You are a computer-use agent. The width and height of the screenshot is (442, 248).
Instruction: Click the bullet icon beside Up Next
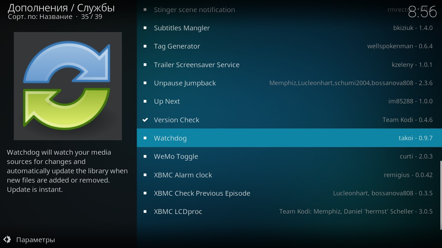point(145,101)
